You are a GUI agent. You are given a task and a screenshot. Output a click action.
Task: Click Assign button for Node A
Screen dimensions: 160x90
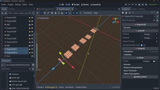tap(147, 34)
